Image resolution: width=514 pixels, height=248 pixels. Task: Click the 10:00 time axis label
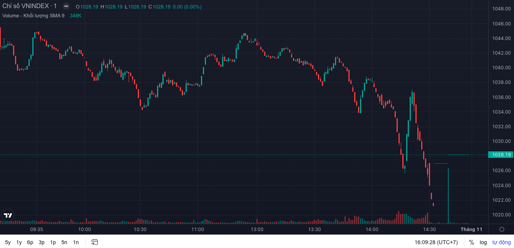85,229
